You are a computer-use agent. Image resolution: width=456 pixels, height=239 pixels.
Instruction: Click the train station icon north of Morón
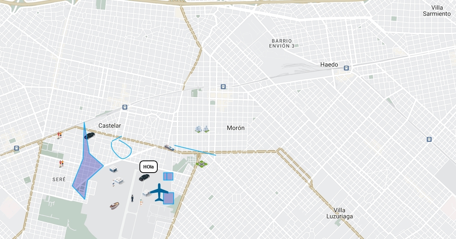click(x=223, y=86)
